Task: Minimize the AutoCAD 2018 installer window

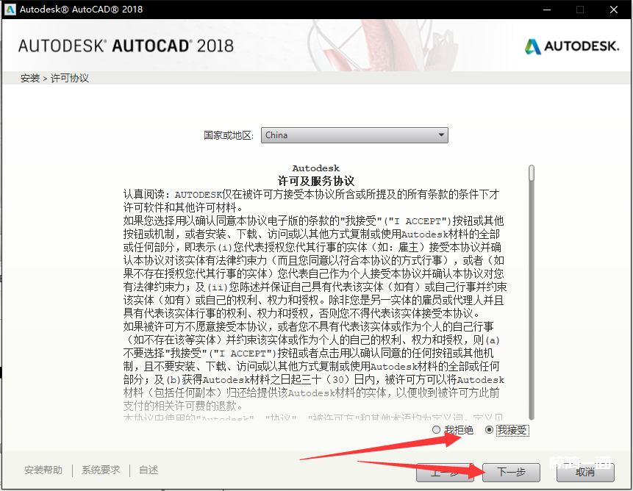Action: coord(546,10)
